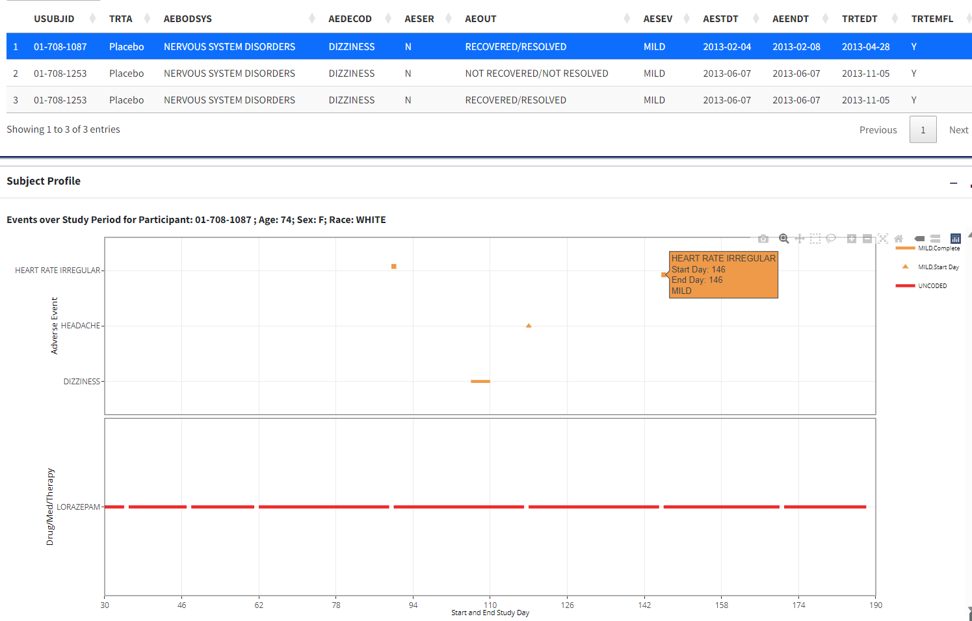Image resolution: width=972 pixels, height=621 pixels.
Task: Sort table by USUBJID arrow icon
Action: click(x=92, y=18)
